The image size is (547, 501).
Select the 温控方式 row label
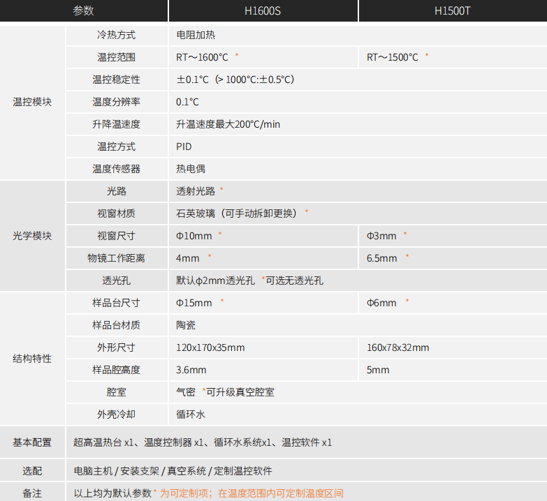[116, 147]
